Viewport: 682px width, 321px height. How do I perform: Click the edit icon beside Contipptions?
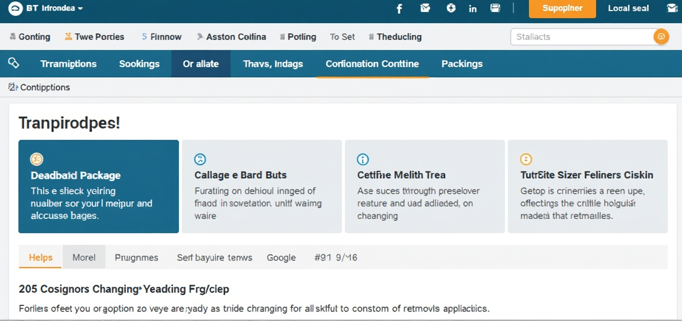tap(13, 87)
